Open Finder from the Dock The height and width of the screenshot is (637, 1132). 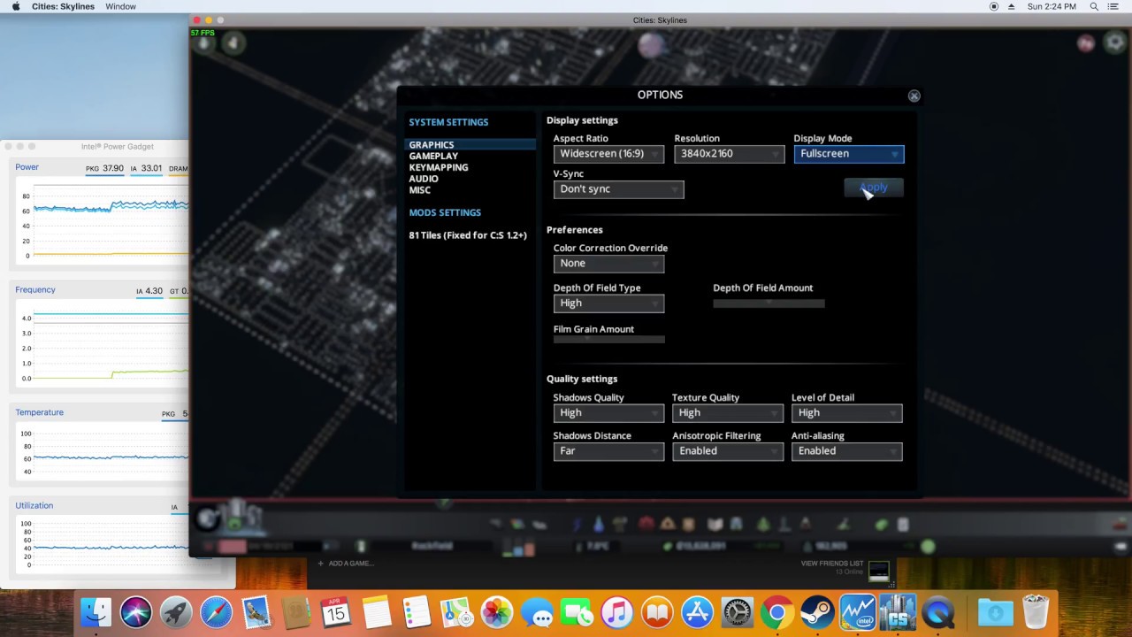pyautogui.click(x=96, y=612)
